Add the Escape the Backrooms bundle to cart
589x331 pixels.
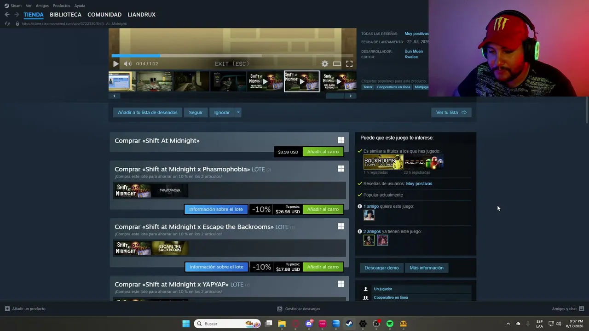pyautogui.click(x=323, y=267)
